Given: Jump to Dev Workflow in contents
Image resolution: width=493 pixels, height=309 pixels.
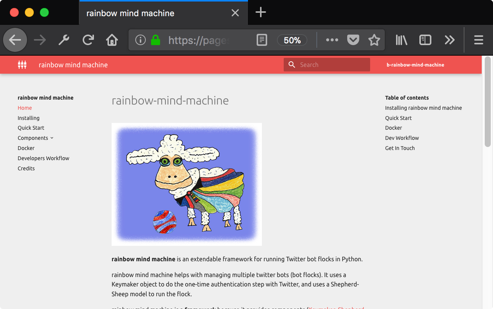Looking at the screenshot, I should click(x=402, y=138).
